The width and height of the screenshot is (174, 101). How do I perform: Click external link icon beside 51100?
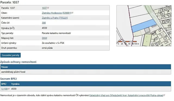point(9,89)
